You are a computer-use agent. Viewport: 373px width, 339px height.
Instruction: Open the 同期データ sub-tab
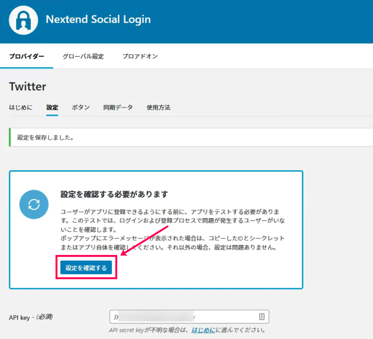point(118,108)
